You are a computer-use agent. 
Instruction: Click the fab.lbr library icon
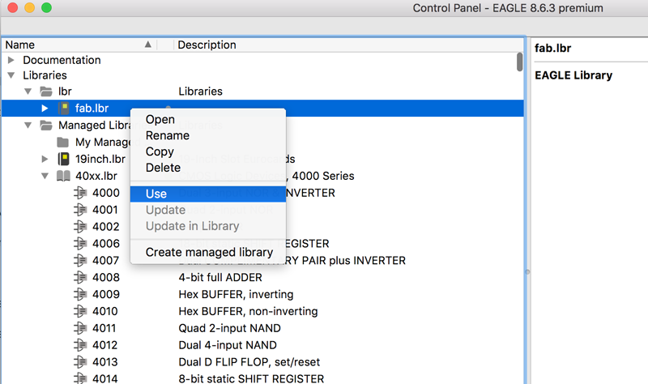(64, 109)
